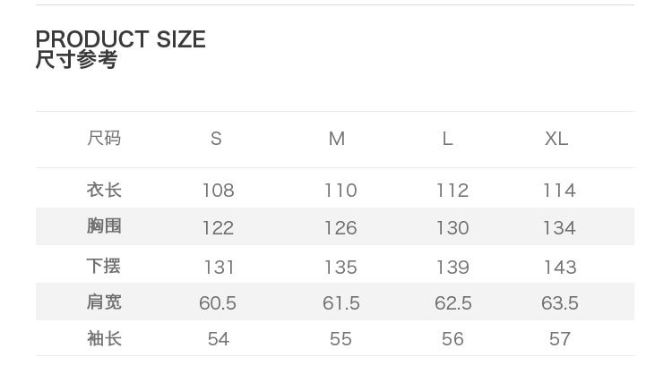The height and width of the screenshot is (391, 672).
Task: Click the 126 chest value for M
Action: [340, 227]
